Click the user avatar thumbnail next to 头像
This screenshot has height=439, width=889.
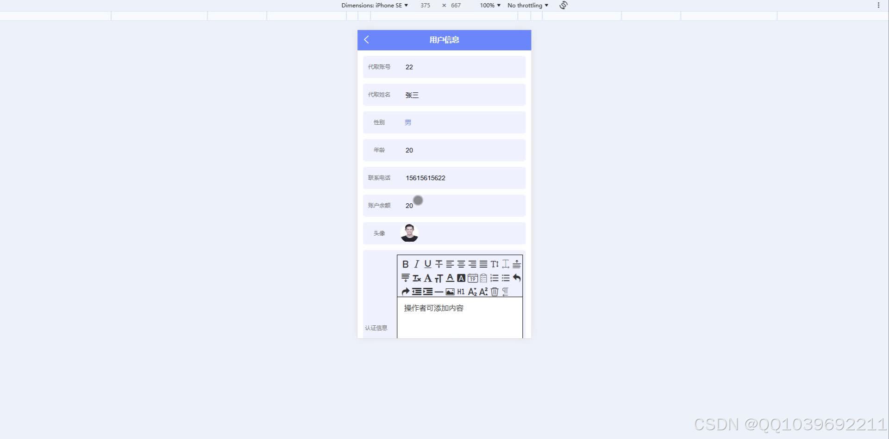click(x=409, y=233)
